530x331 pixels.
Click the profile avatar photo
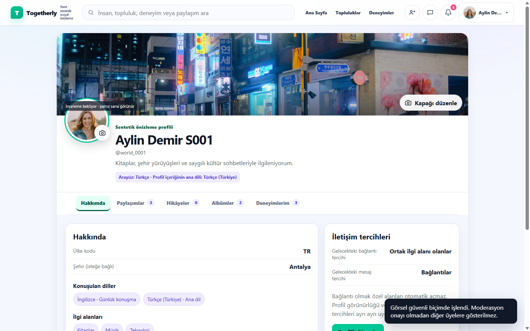pyautogui.click(x=87, y=120)
